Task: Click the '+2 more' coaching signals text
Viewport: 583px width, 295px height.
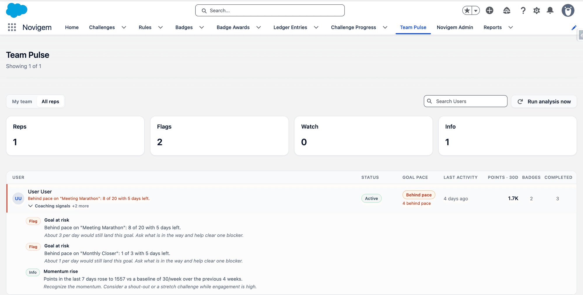Action: click(x=80, y=206)
